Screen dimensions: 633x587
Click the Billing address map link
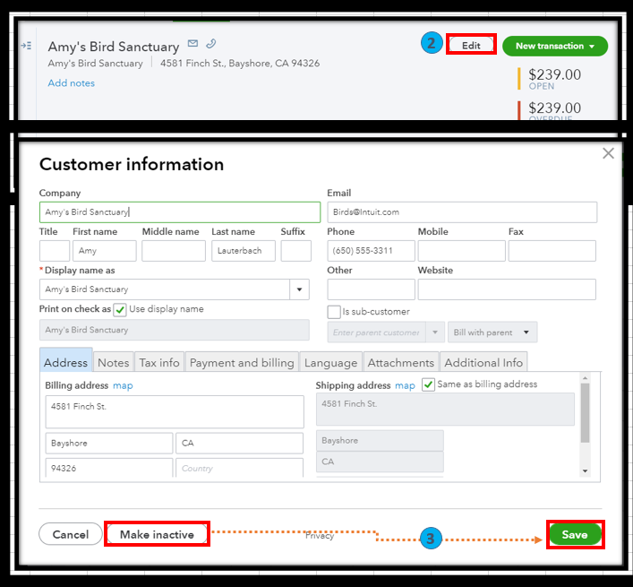[x=123, y=386]
